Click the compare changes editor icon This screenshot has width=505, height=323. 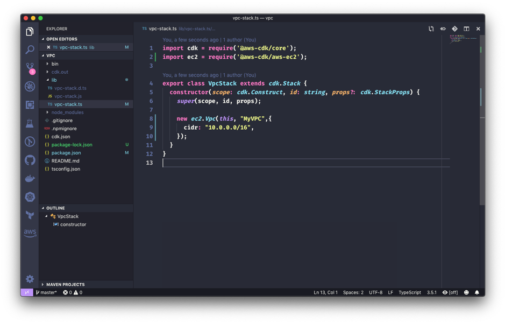click(431, 29)
